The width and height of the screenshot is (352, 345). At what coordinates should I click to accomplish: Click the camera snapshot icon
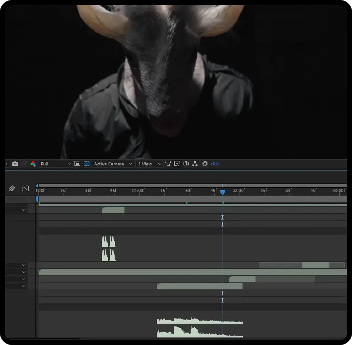15,164
